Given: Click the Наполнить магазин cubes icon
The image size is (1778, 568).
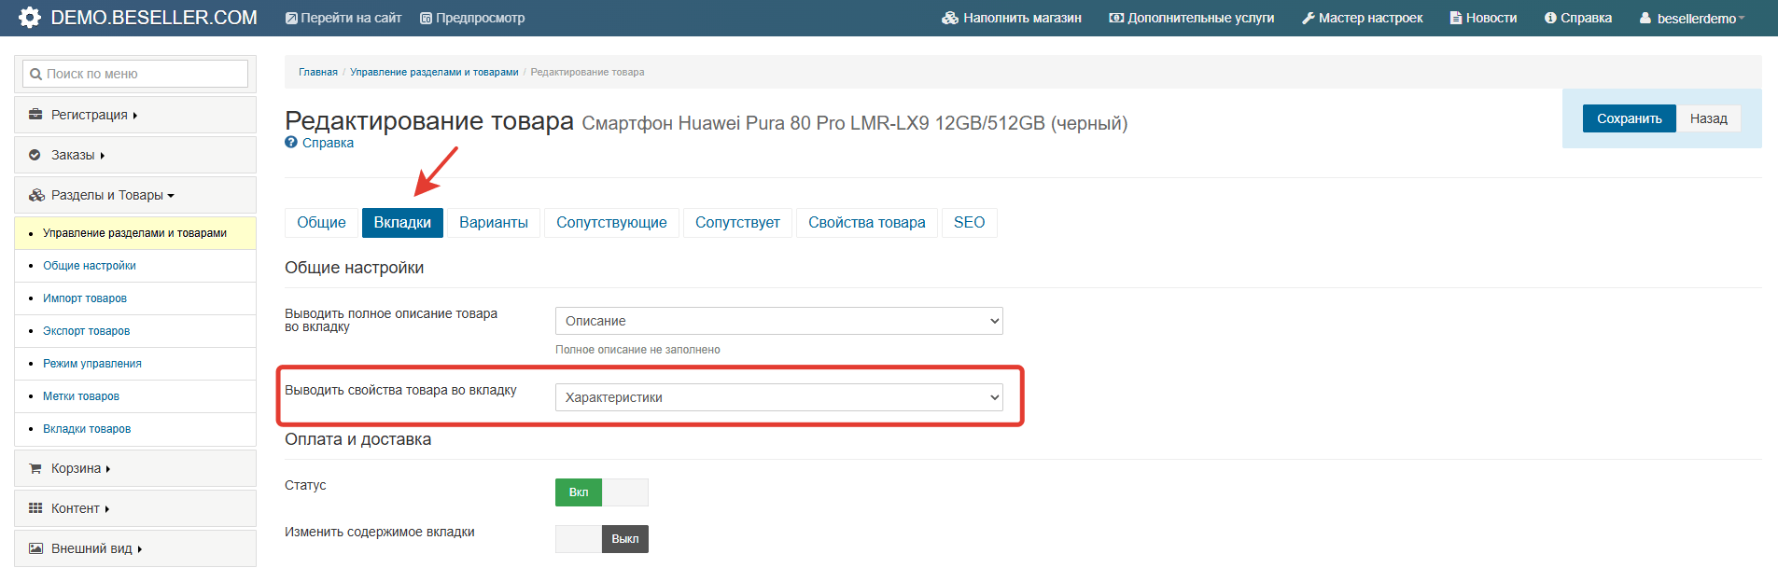Looking at the screenshot, I should point(950,18).
